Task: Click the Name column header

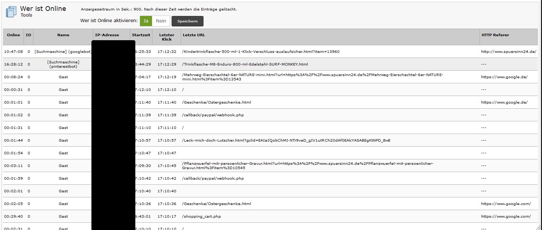Action: (63, 35)
